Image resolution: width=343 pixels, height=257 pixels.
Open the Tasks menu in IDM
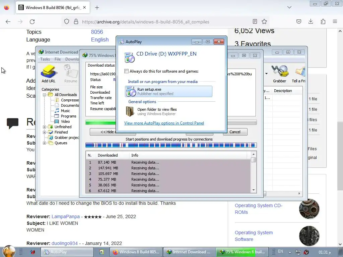[x=45, y=59]
